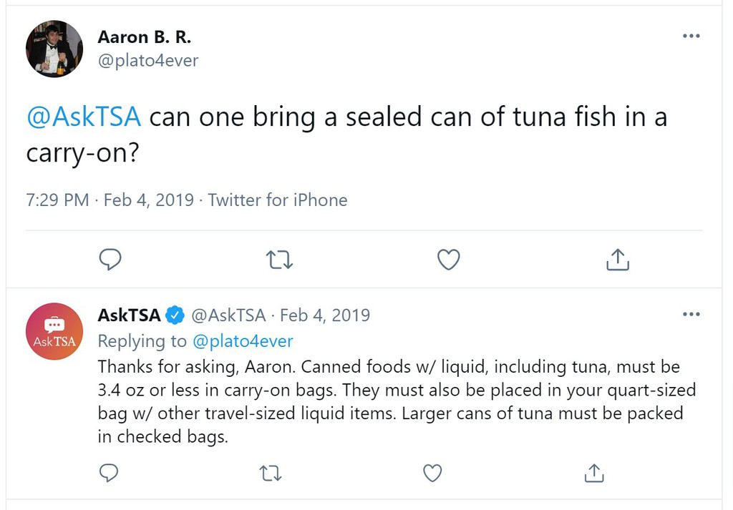
Task: Click the Twitter for iPhone source label
Action: [x=278, y=200]
